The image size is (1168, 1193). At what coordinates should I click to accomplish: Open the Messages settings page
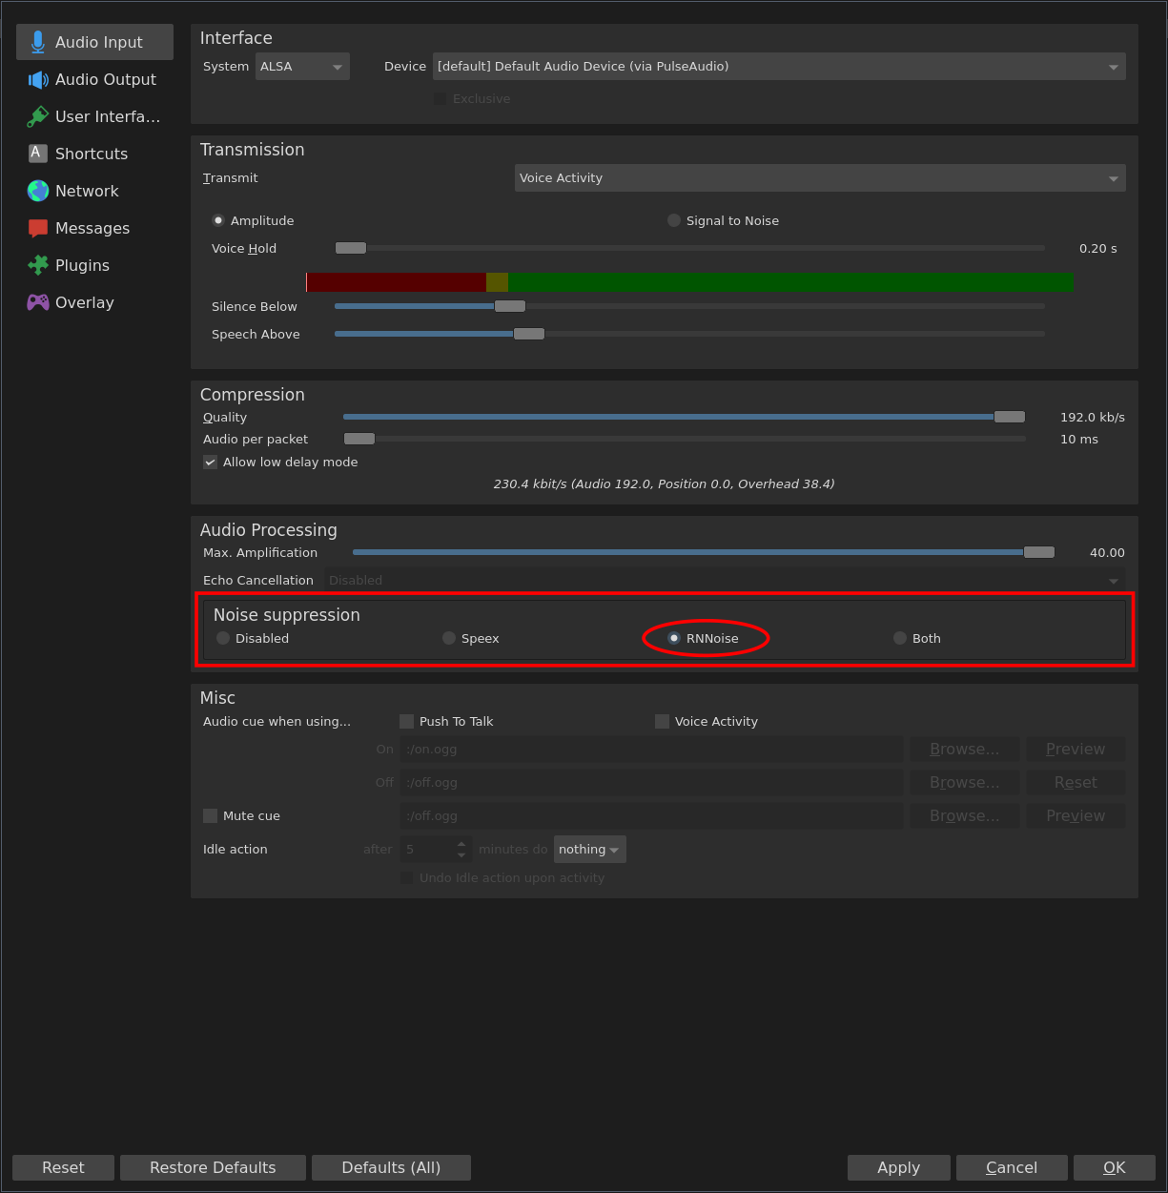(92, 228)
